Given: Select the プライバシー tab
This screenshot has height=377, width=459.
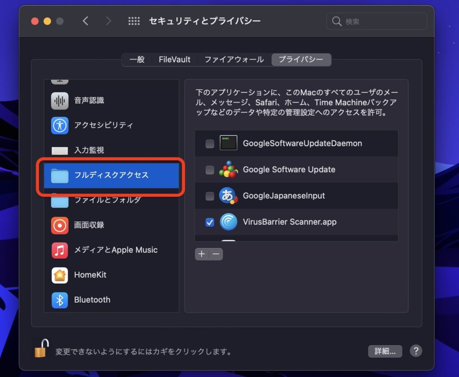Looking at the screenshot, I should coord(301,60).
